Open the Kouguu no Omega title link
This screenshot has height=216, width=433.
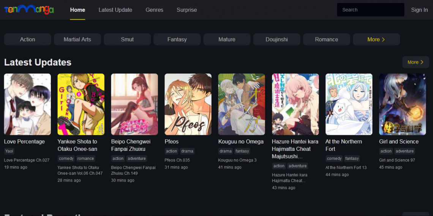tap(241, 142)
